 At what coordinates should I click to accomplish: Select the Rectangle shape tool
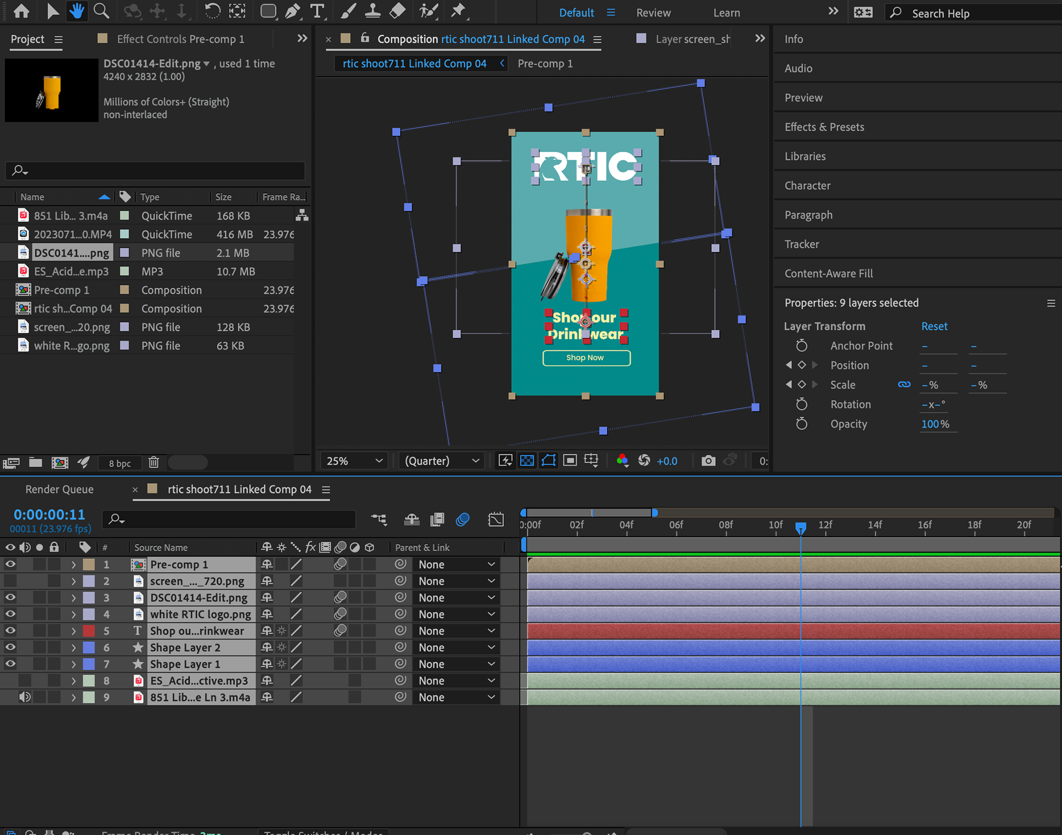(268, 11)
